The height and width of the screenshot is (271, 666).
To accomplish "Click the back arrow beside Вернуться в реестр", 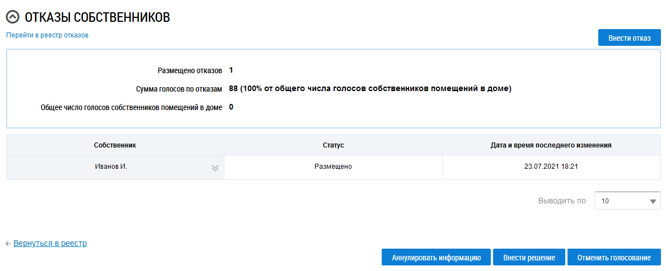I will [x=8, y=244].
